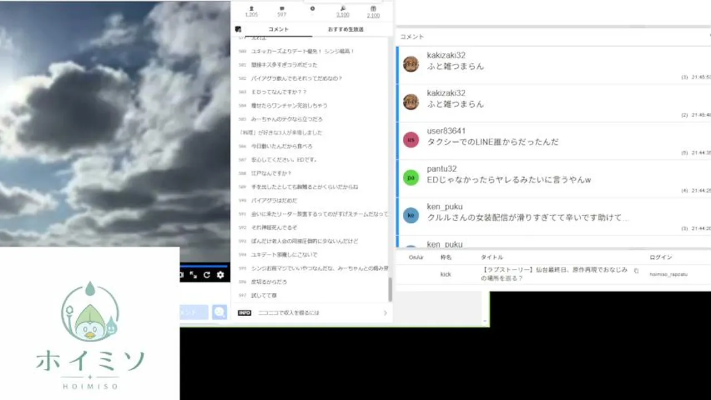The height and width of the screenshot is (400, 711).
Task: Switch to the おすすめ生放送 tab
Action: [345, 29]
